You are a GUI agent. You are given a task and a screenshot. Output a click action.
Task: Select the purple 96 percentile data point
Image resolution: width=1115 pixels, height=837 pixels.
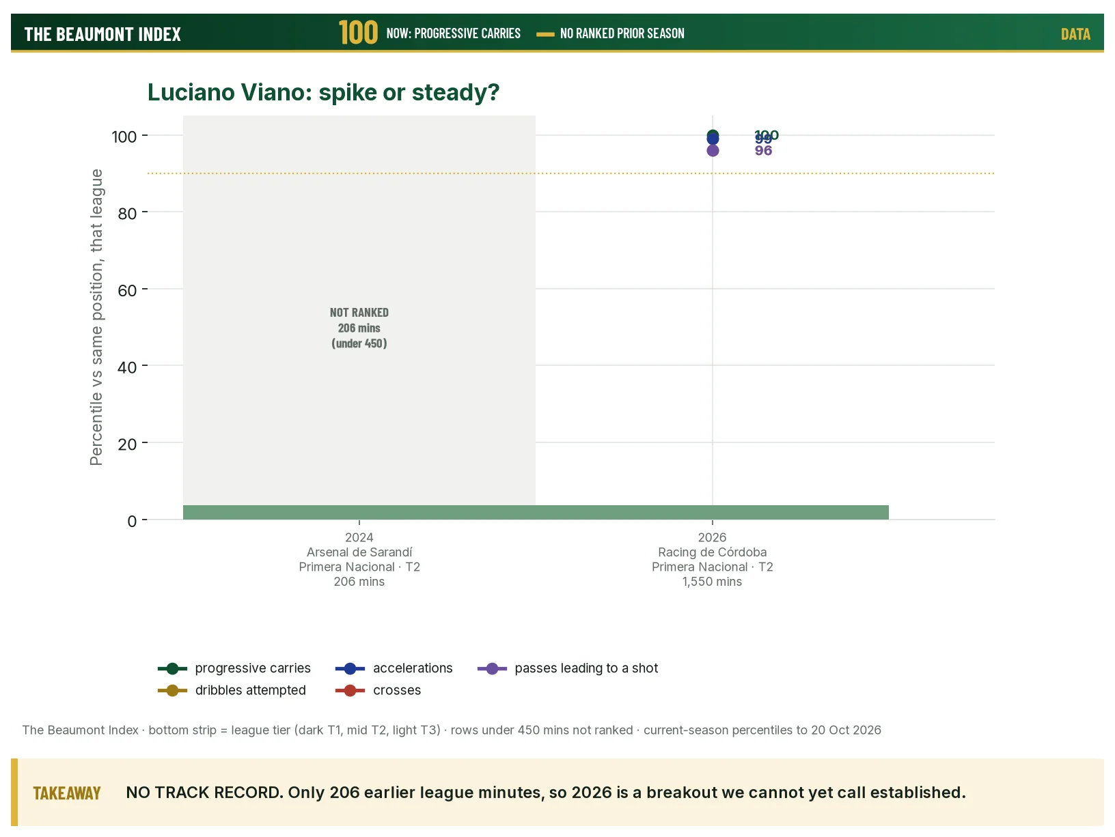point(713,150)
